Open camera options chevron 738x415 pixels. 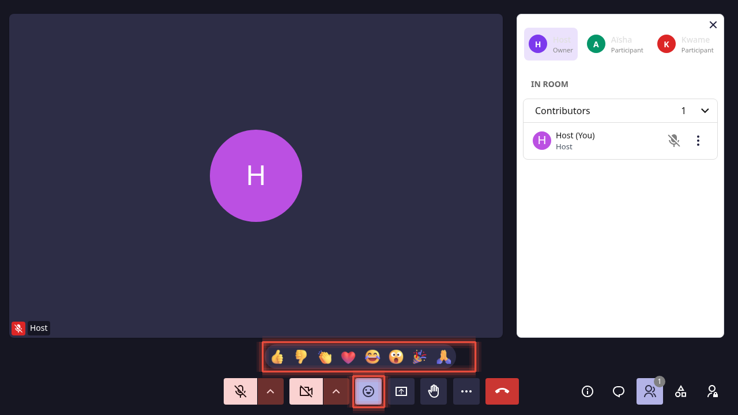coord(336,391)
